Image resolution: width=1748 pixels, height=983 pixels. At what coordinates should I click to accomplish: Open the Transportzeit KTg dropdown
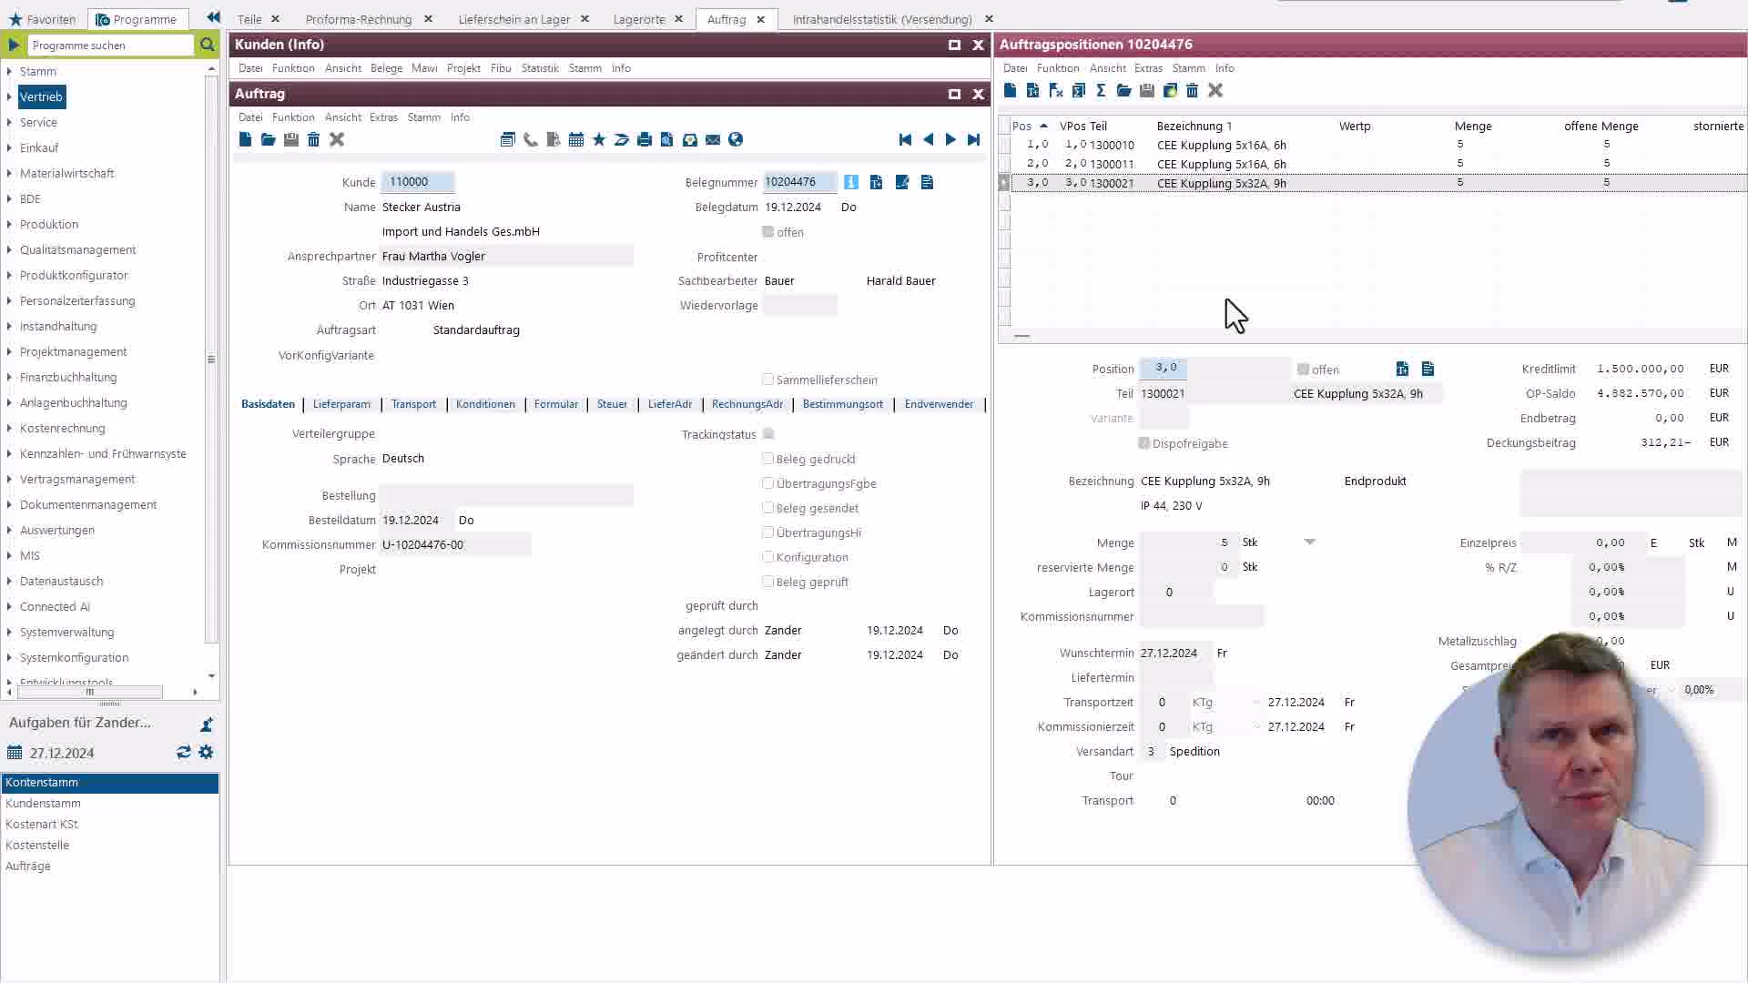[1256, 703]
